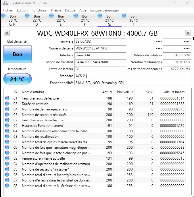Click the transfer mode field SATA/600
This screenshot has width=194, height=197.
(100, 62)
